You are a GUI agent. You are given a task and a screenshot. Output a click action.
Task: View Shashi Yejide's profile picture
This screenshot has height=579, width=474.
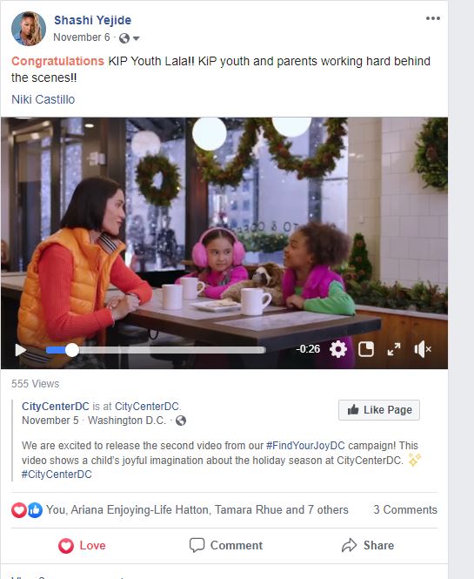pos(29,29)
